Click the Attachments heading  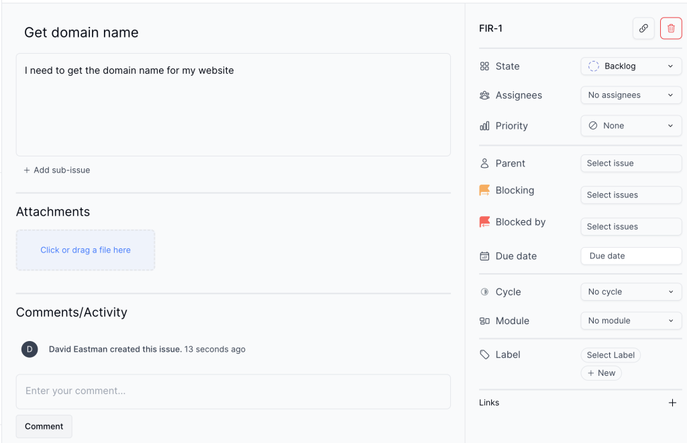(53, 211)
